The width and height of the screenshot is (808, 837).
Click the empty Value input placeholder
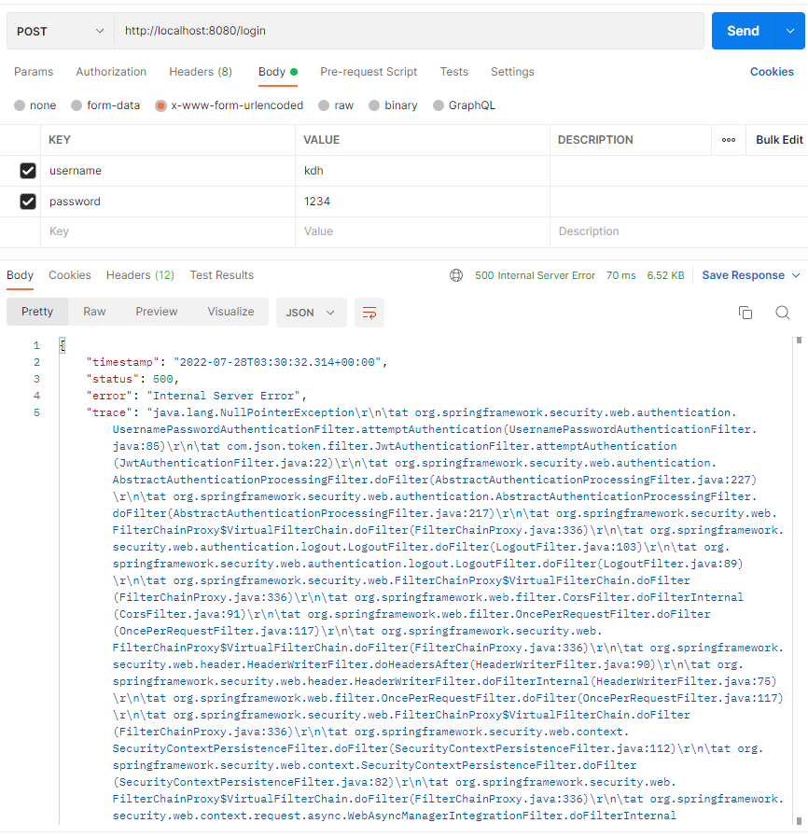422,231
